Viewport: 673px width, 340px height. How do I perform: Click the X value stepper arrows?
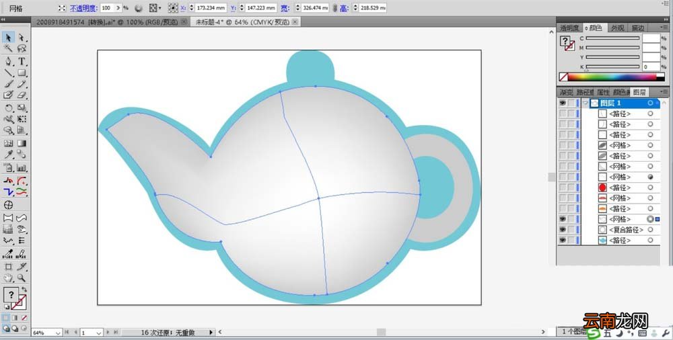192,8
